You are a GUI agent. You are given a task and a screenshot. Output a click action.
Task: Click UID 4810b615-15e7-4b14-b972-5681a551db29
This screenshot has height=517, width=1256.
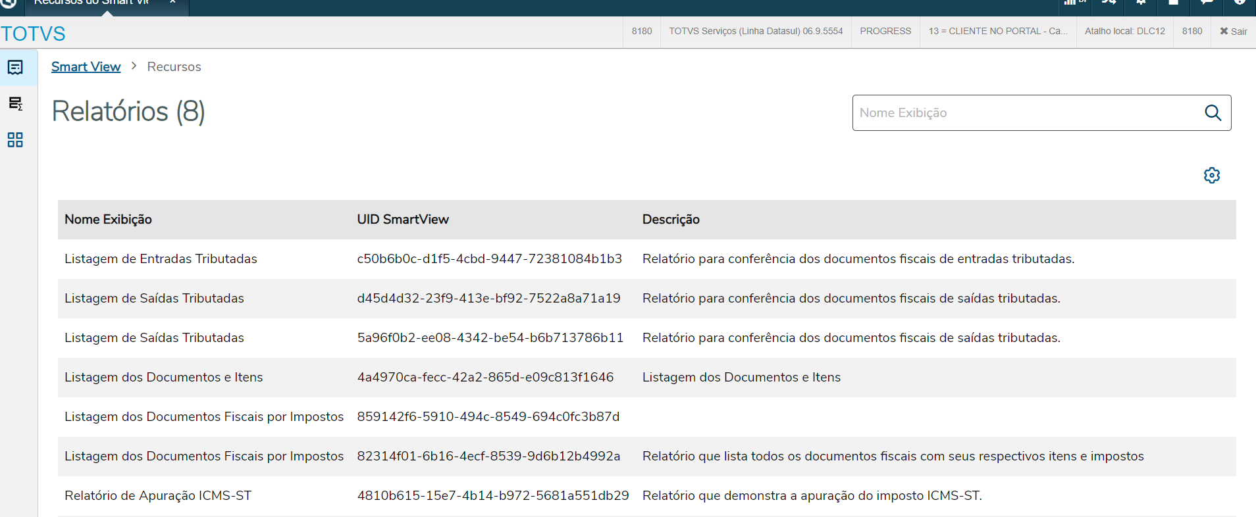click(x=493, y=495)
